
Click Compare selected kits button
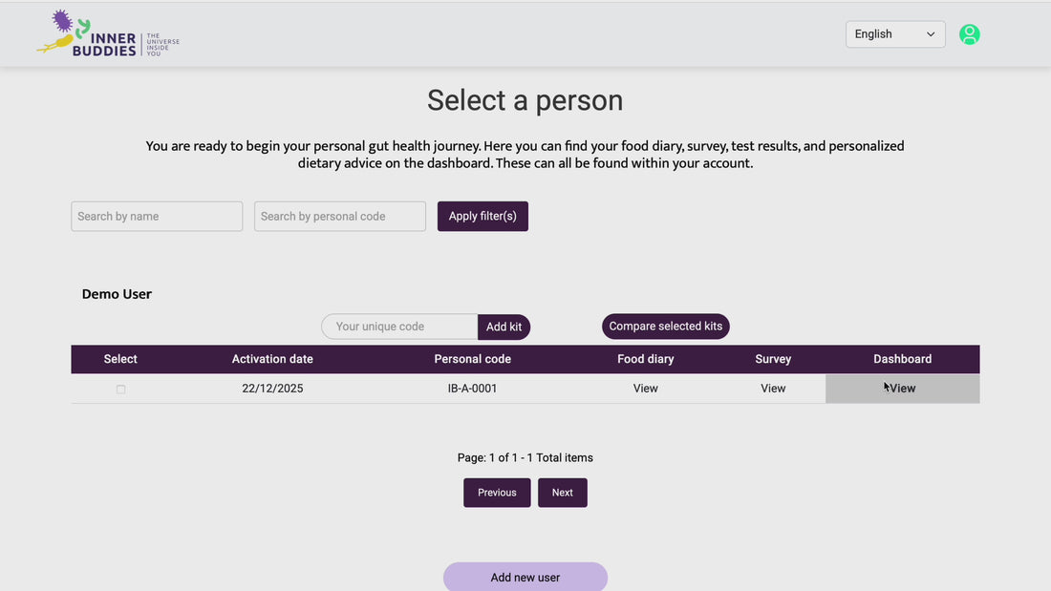[x=665, y=327]
